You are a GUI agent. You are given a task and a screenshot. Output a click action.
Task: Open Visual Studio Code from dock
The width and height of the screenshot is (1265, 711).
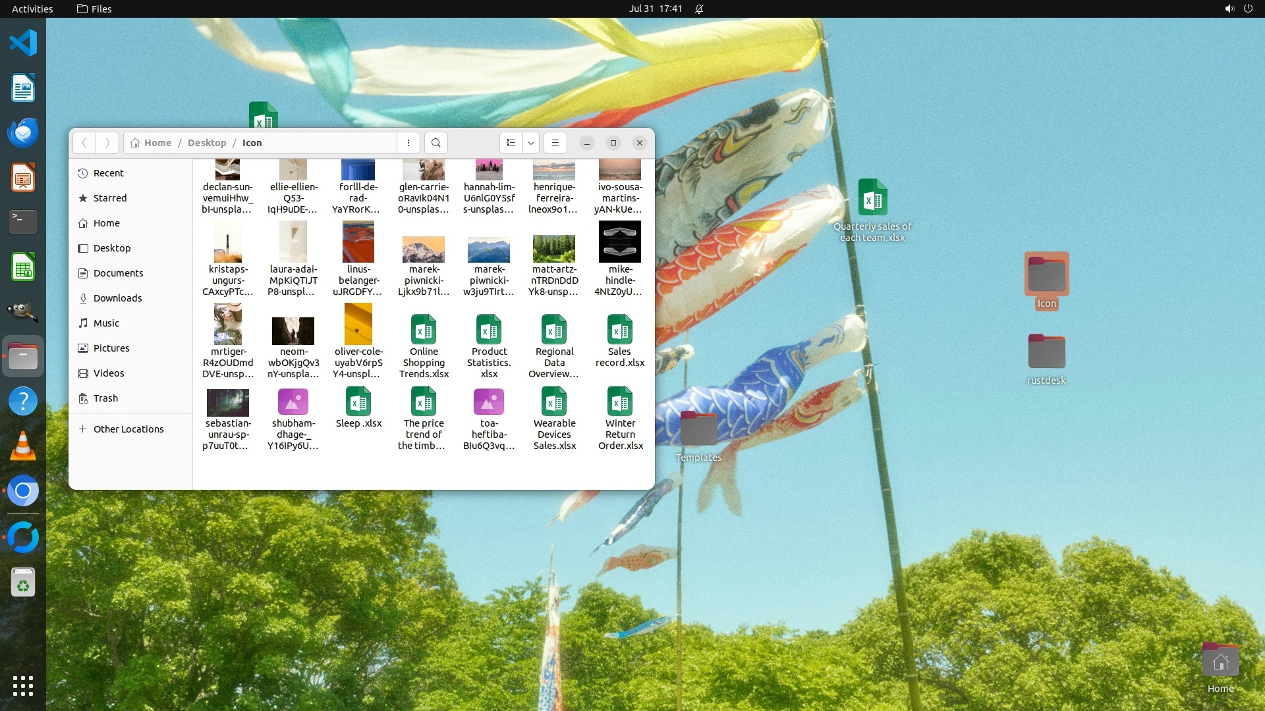pyautogui.click(x=23, y=43)
